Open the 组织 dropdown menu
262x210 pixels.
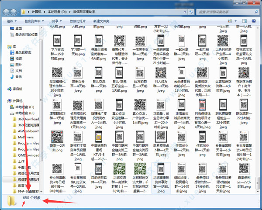click(x=11, y=21)
